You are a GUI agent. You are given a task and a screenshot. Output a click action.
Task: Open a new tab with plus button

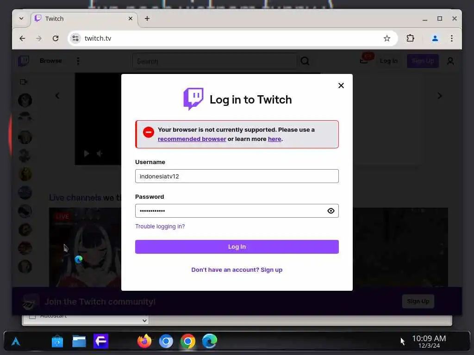click(147, 18)
